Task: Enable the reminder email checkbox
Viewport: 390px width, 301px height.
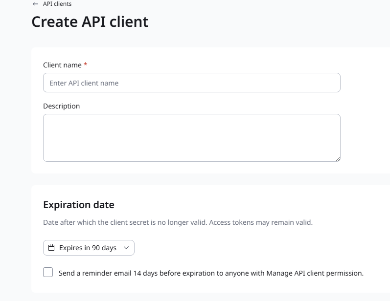Action: [x=48, y=273]
